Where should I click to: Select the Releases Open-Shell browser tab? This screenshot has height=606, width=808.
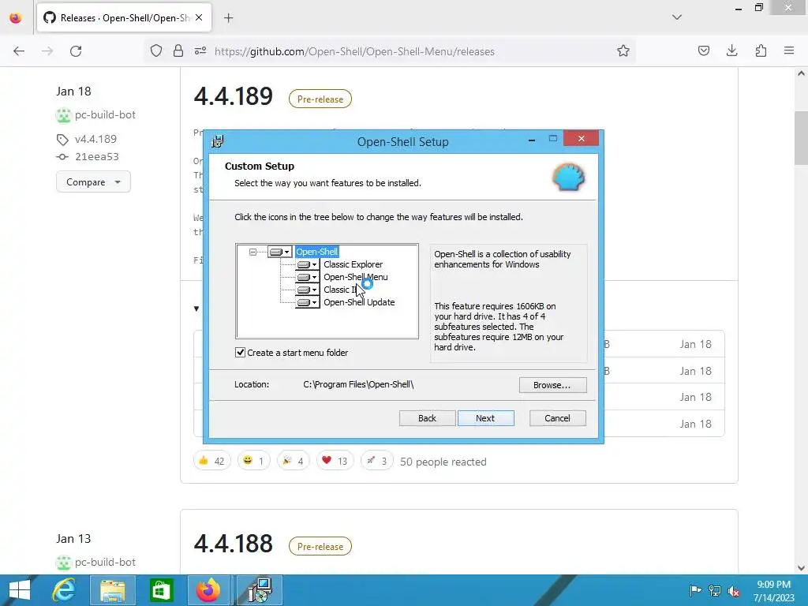(x=123, y=18)
